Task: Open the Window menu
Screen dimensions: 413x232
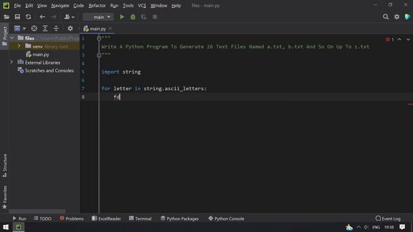Action: coord(159,6)
